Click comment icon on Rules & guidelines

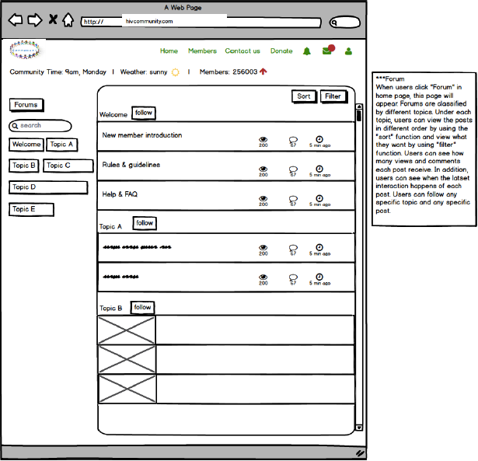click(x=293, y=169)
